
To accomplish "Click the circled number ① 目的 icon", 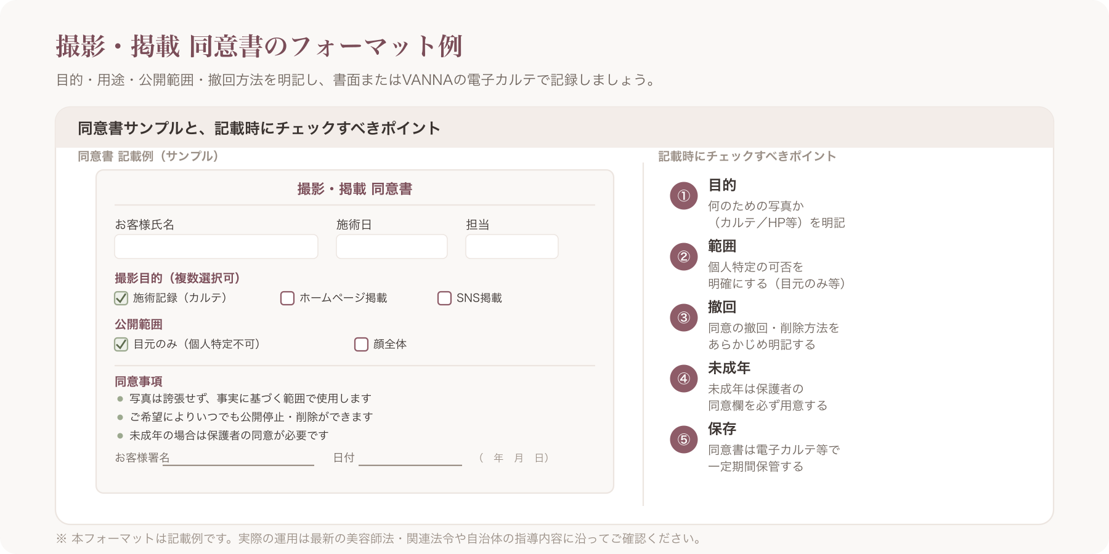I will tap(683, 196).
